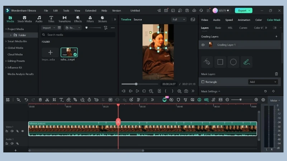Zoom in the timeline

[256, 100]
